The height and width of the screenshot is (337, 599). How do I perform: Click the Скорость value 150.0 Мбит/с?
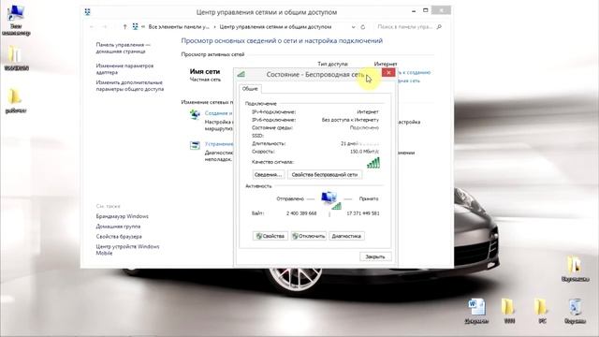pyautogui.click(x=364, y=152)
